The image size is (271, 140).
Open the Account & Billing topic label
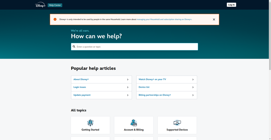pyautogui.click(x=134, y=130)
